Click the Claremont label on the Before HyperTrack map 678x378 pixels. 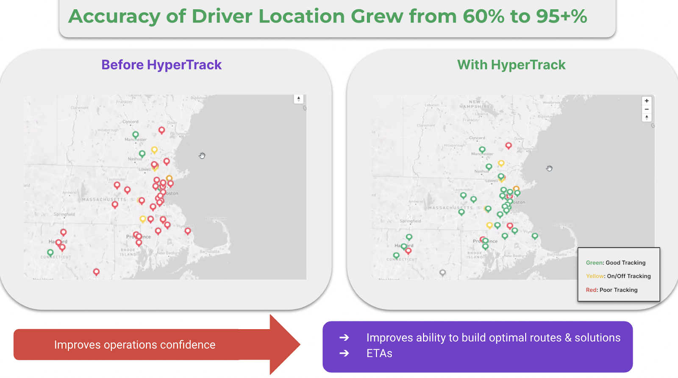[80, 108]
